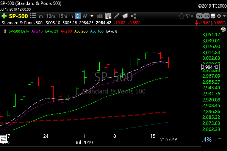Toggle the favorite star icon

(182, 16)
